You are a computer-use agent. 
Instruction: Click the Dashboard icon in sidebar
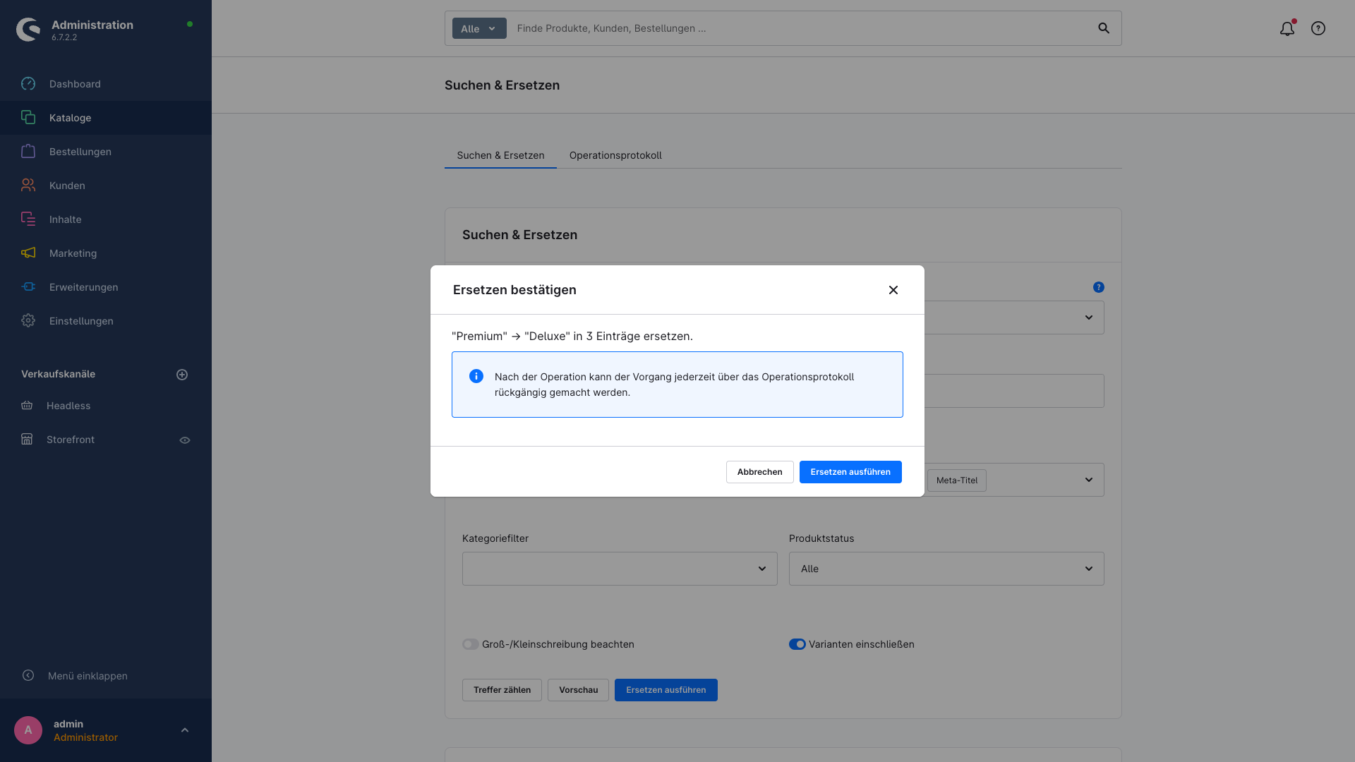tap(28, 84)
